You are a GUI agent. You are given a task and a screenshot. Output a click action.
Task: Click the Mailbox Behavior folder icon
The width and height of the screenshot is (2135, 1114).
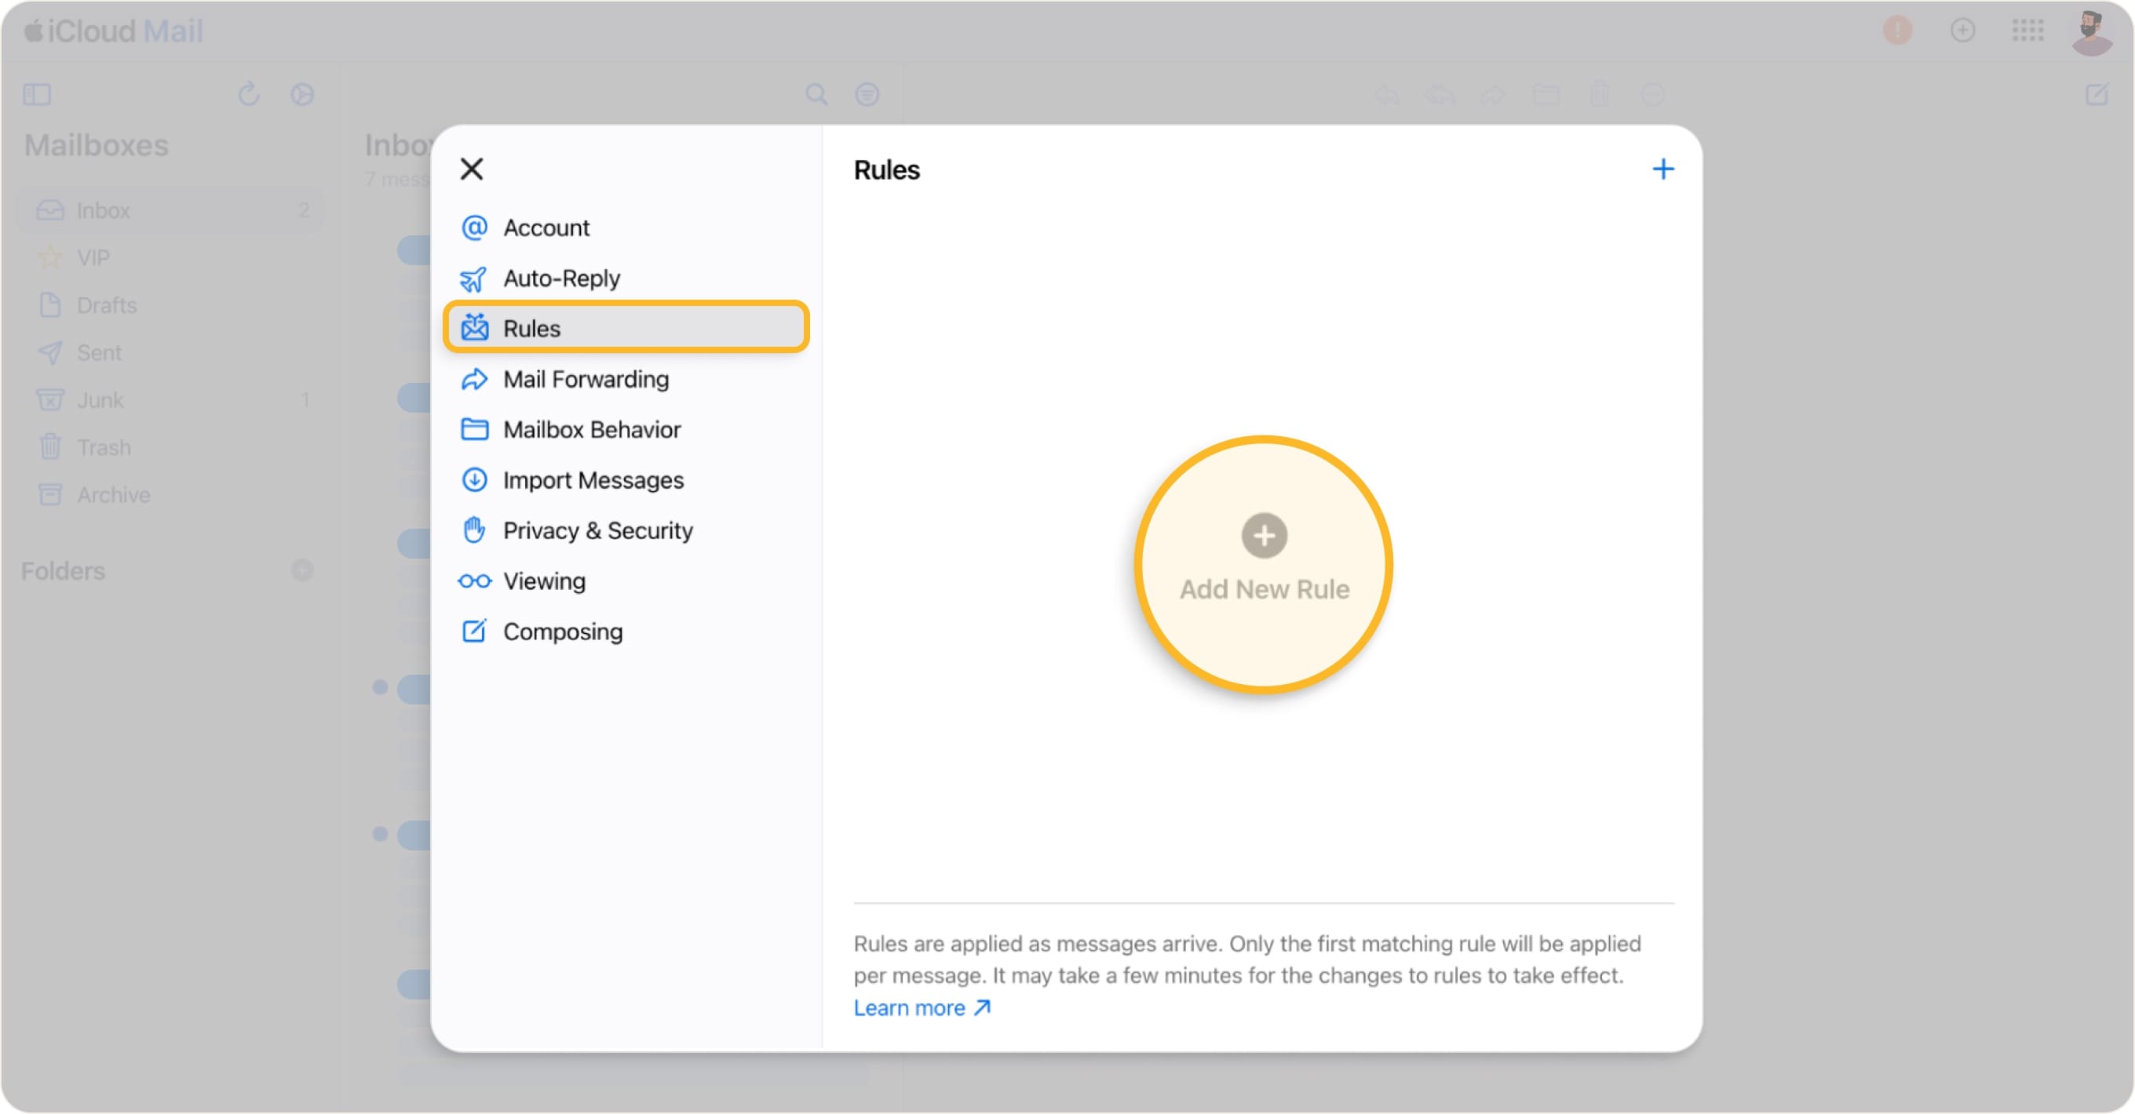pos(476,429)
